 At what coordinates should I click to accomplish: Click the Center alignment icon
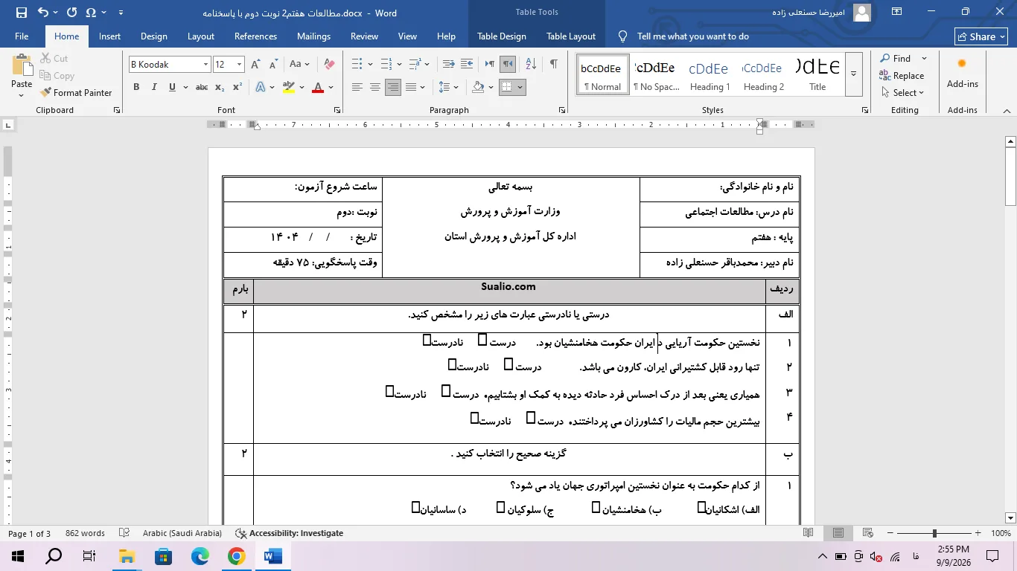[x=375, y=87]
